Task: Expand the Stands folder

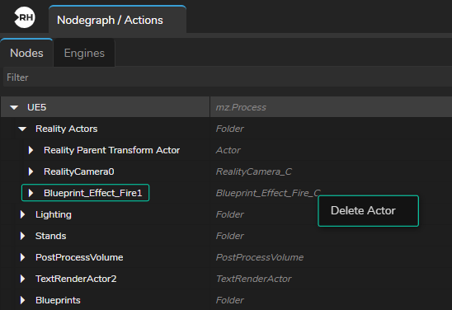Action: tap(22, 236)
